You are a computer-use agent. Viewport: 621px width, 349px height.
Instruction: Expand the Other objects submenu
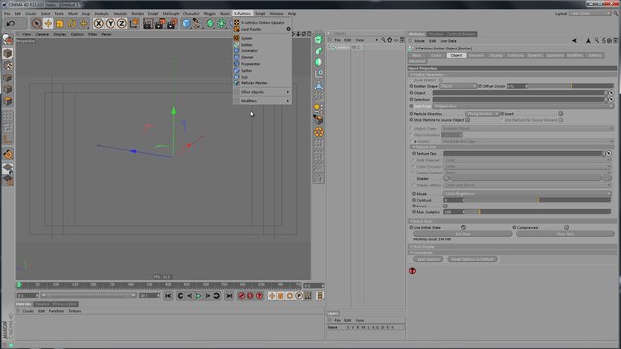tap(263, 92)
